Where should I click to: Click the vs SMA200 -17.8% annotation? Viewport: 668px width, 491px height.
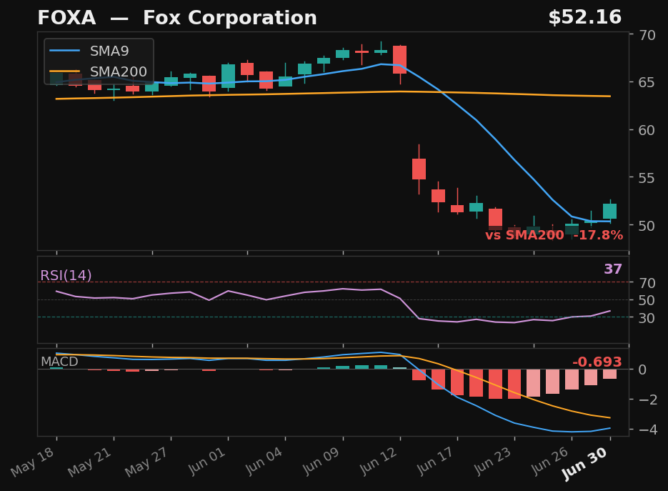click(x=554, y=235)
